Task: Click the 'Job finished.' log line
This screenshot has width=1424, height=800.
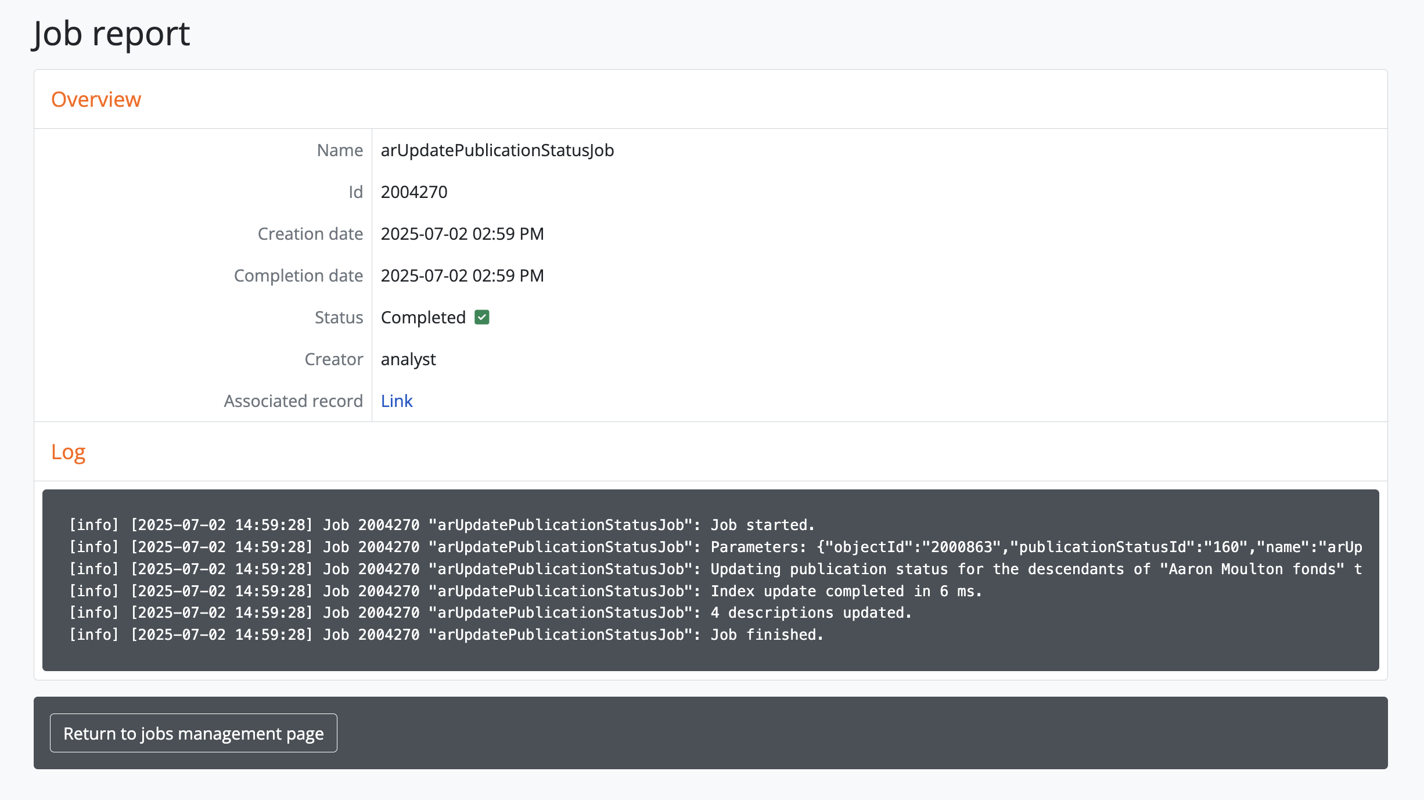Action: pos(446,635)
